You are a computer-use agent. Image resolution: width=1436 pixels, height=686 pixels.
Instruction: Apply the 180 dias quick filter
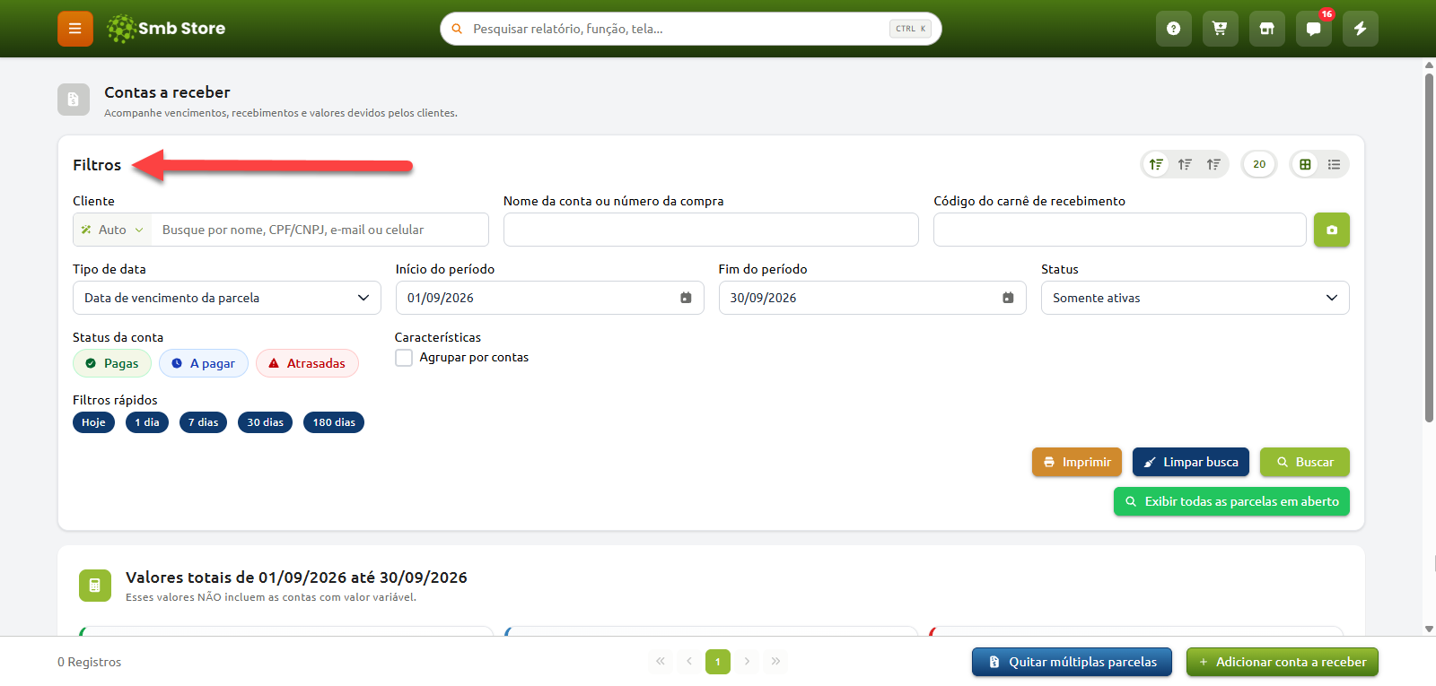coord(334,422)
